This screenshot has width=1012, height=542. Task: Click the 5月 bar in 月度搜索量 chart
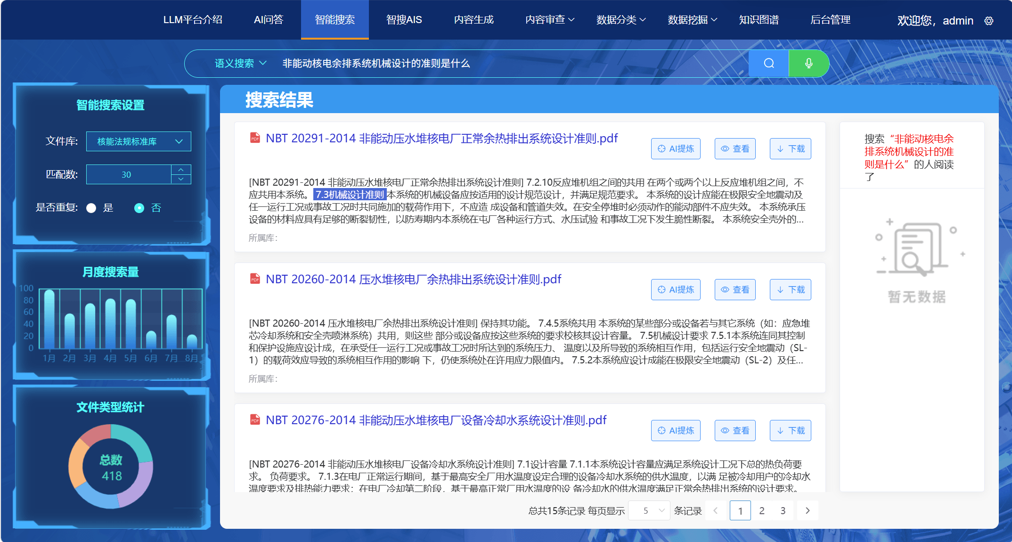[131, 323]
